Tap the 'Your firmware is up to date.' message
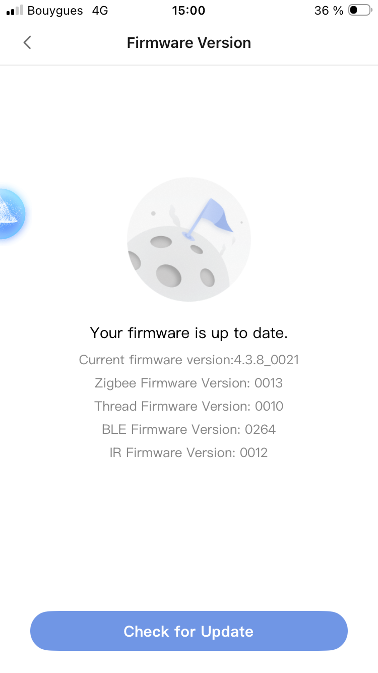Image resolution: width=378 pixels, height=673 pixels. 189,333
